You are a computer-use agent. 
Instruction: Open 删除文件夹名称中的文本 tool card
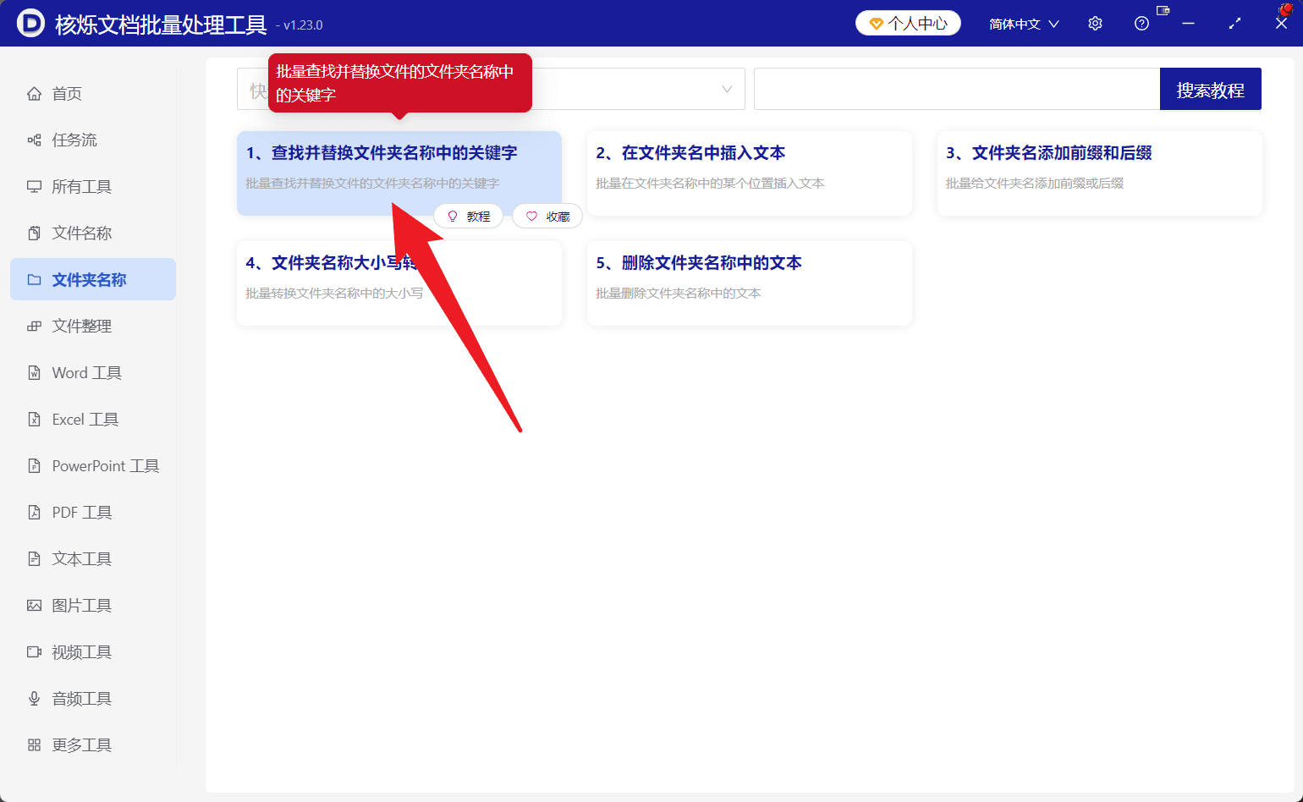coord(750,283)
